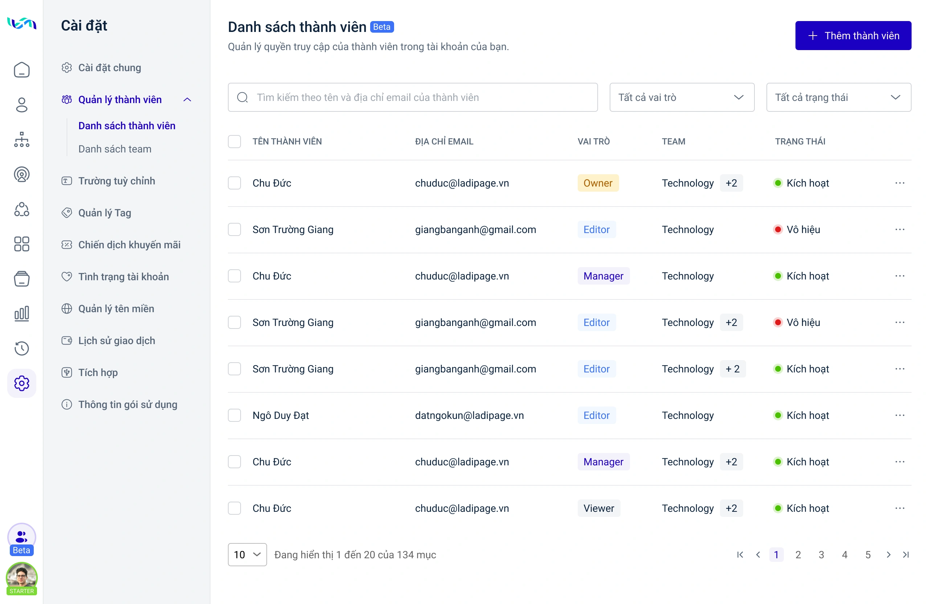Open the Tất cả vai trò dropdown
The image size is (929, 604).
[682, 97]
